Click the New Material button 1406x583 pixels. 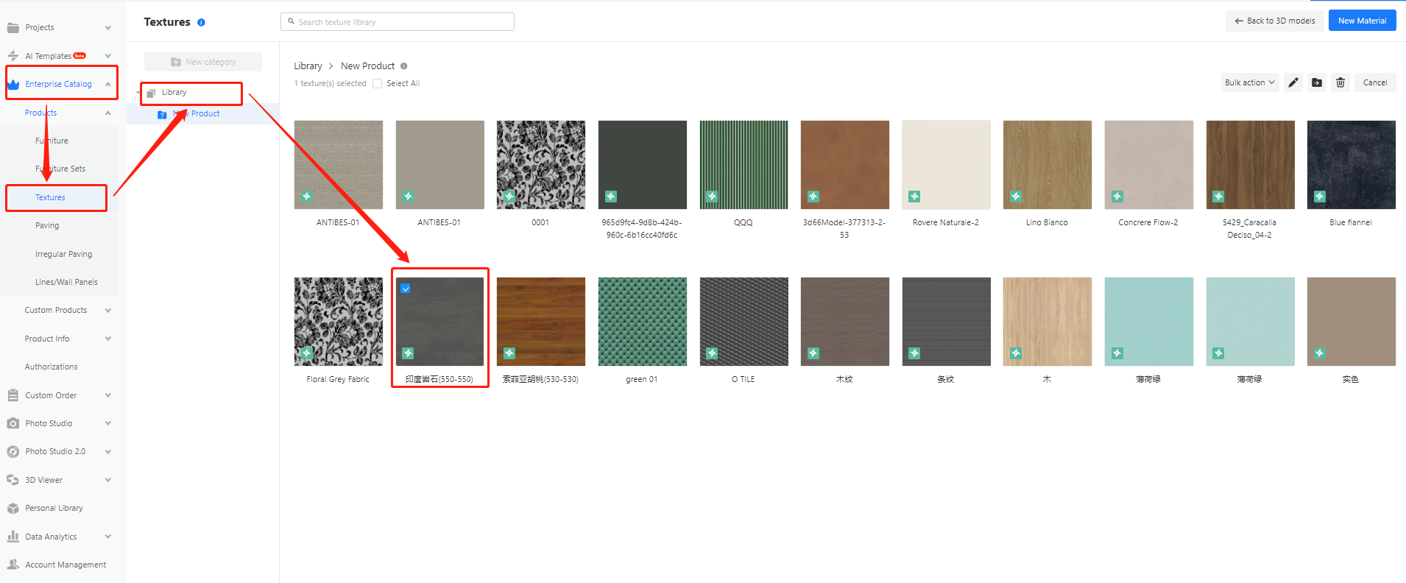coord(1362,21)
